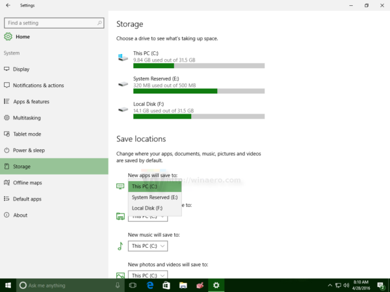Click the This PC (C:) usage bar
The width and height of the screenshot is (390, 292).
pos(199,66)
